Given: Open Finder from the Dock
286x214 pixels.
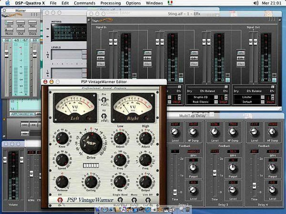Looking at the screenshot, I should click(x=98, y=210).
